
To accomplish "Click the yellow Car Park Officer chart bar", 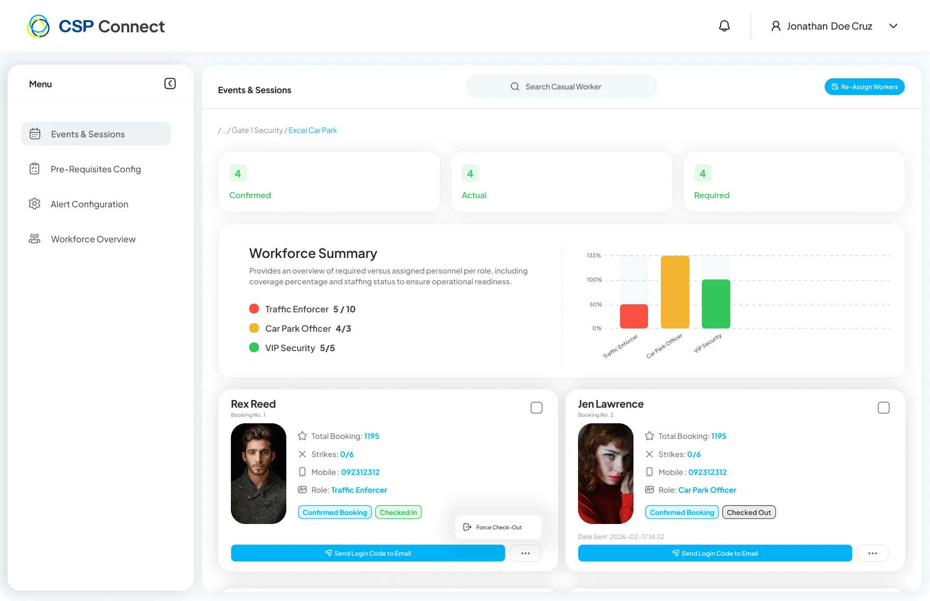I will click(x=675, y=292).
